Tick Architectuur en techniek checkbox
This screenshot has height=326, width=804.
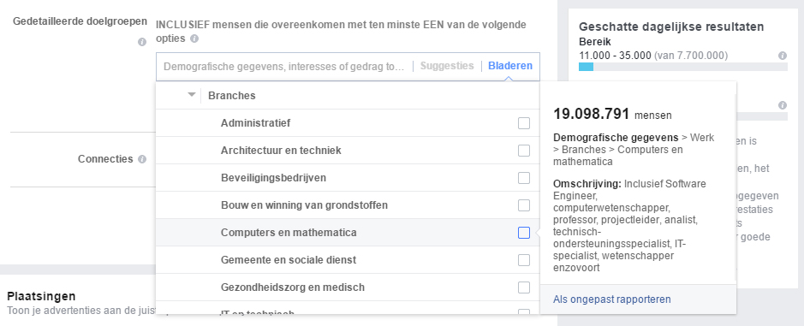pyautogui.click(x=523, y=151)
